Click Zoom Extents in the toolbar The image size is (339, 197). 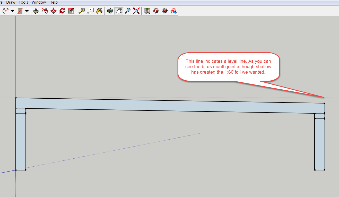(x=136, y=11)
